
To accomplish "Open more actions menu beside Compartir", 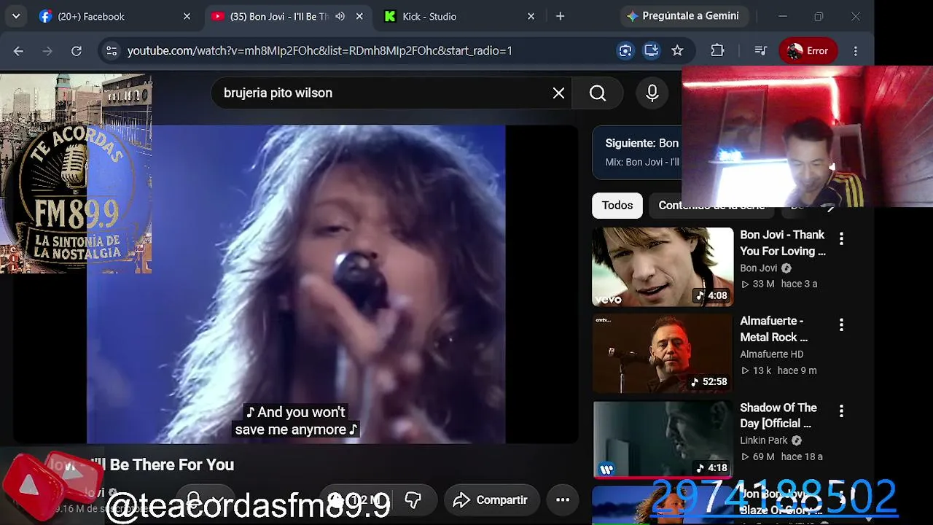I will [x=563, y=499].
